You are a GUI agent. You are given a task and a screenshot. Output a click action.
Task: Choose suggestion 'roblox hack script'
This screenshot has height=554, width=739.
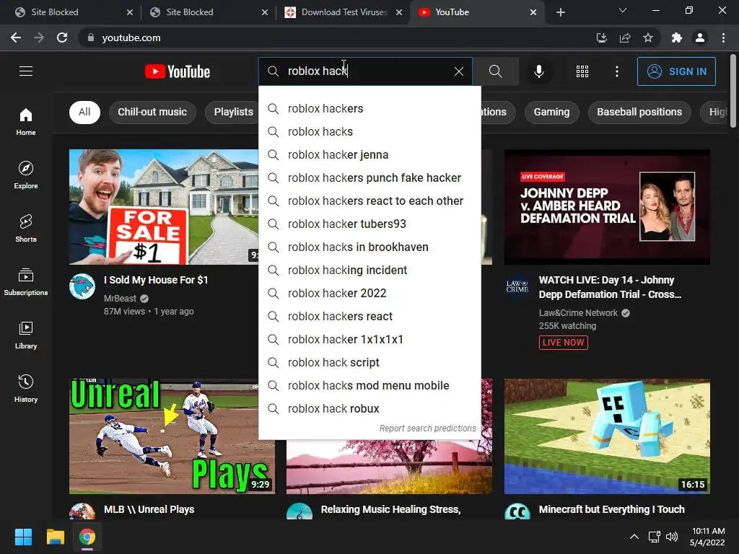click(x=370, y=362)
